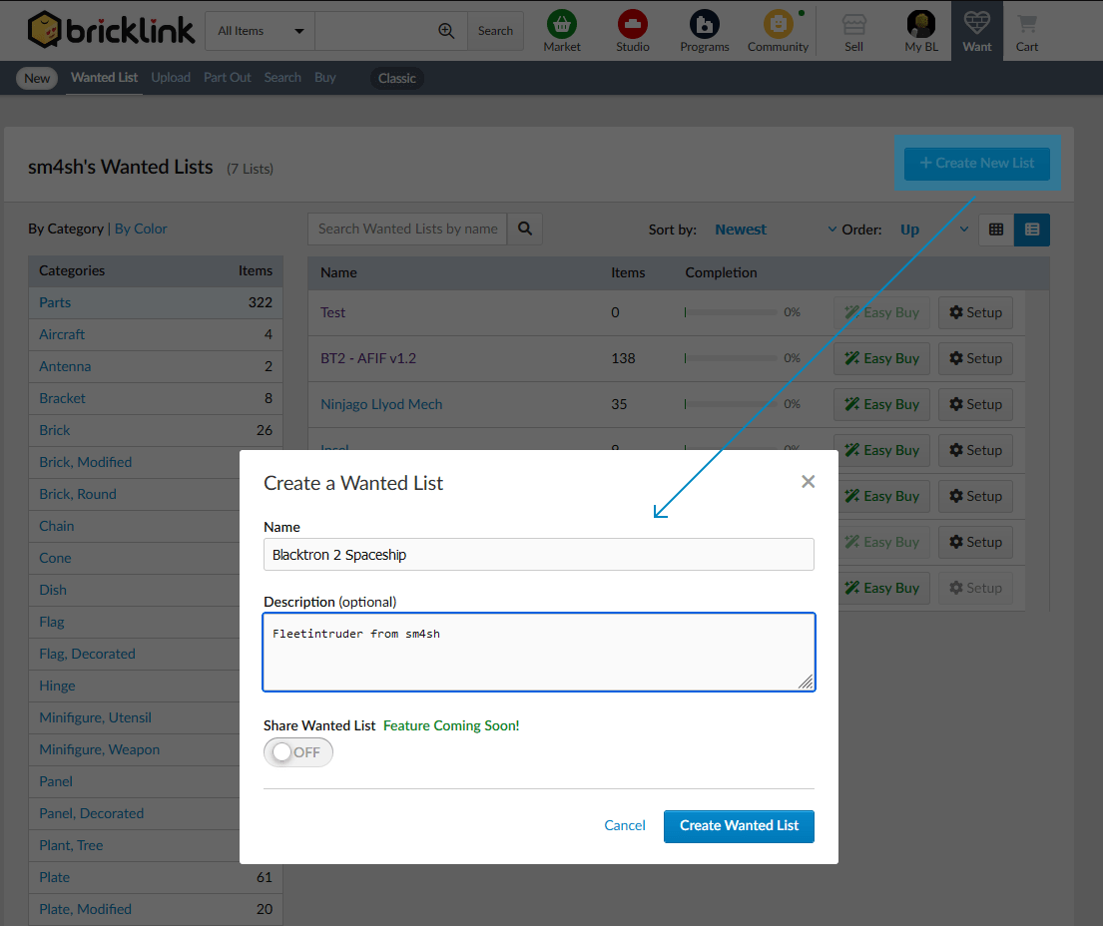This screenshot has height=926, width=1103.
Task: Open the Search tab in subnav
Action: click(282, 78)
